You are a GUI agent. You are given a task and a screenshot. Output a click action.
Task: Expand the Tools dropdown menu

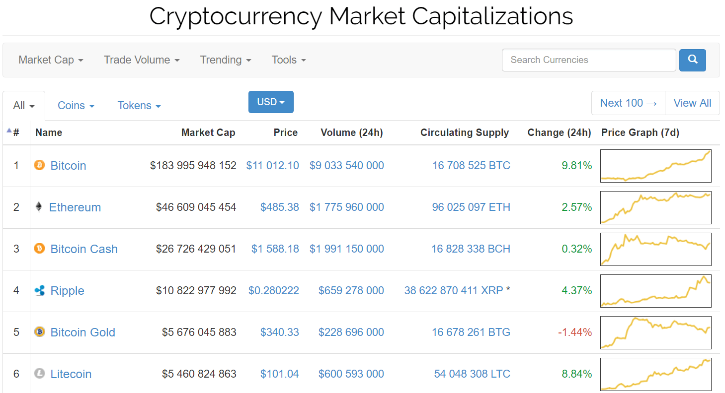coord(289,60)
